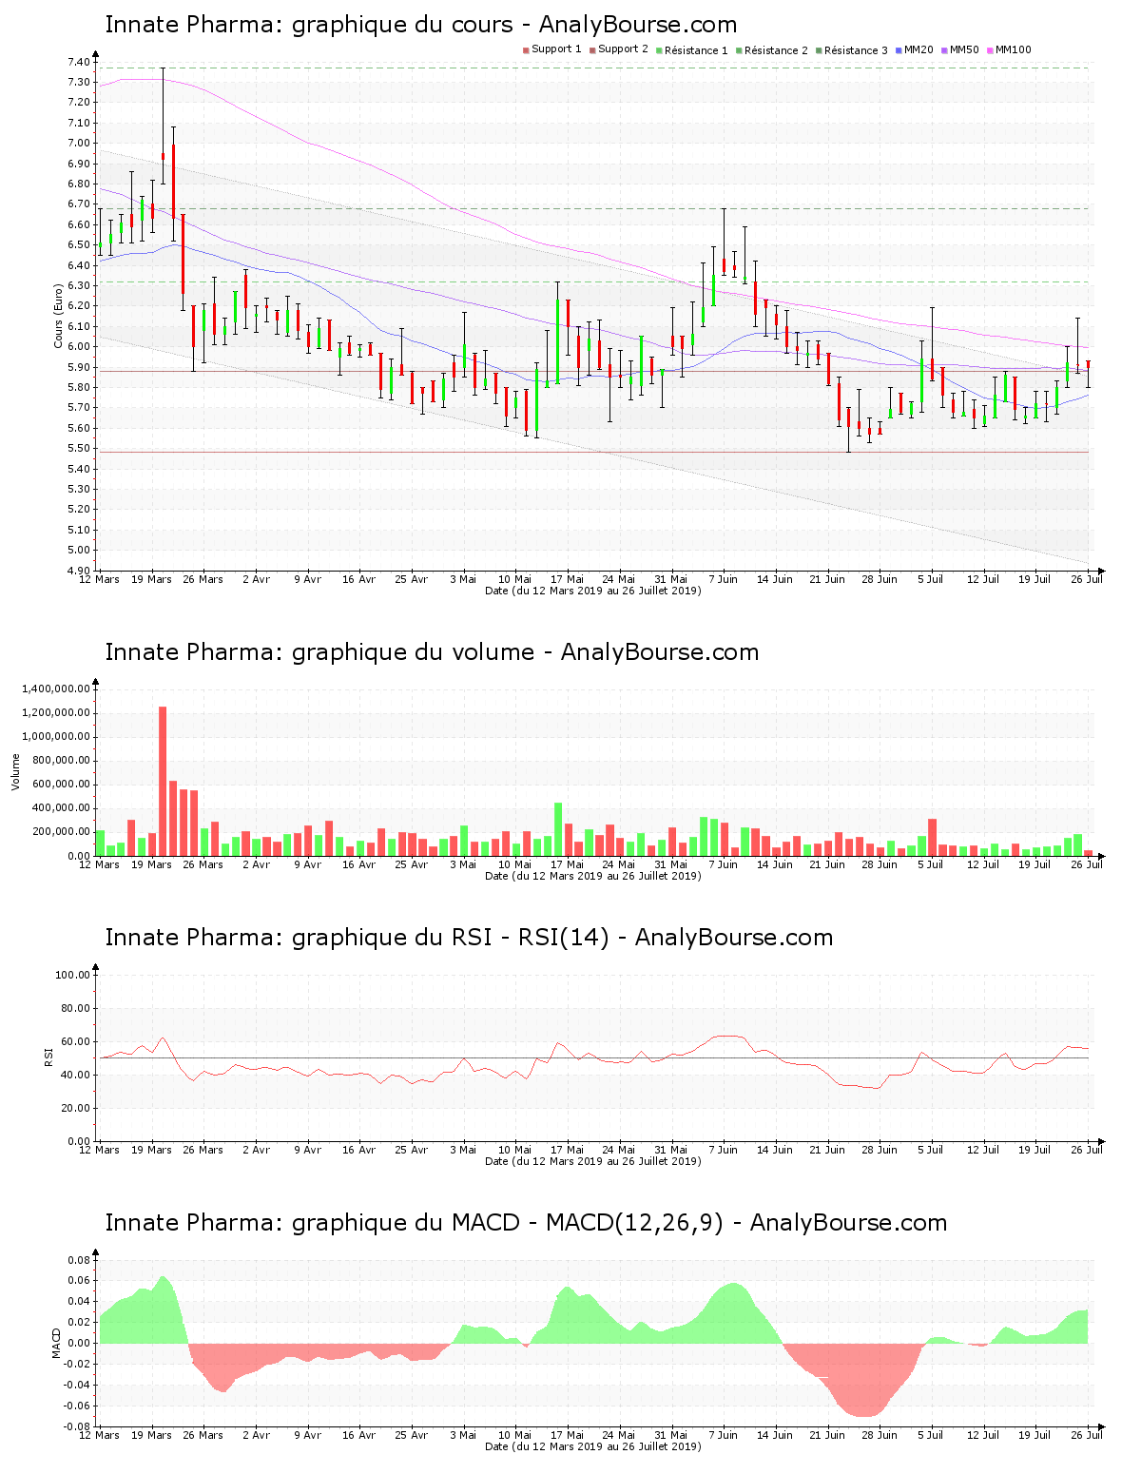Click the 'Volume' vertical axis label
The width and height of the screenshot is (1141, 1474).
tap(15, 771)
